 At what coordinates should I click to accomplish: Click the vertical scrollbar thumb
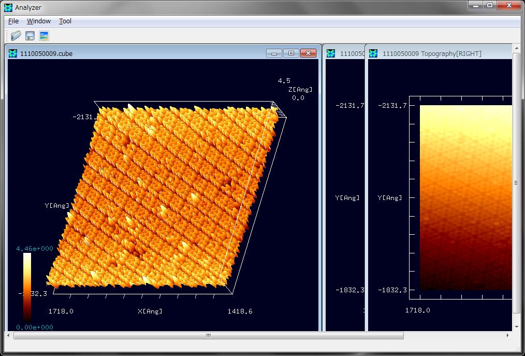[517, 183]
